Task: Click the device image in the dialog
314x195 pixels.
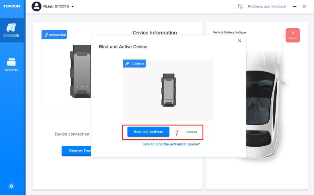Action: (x=168, y=90)
